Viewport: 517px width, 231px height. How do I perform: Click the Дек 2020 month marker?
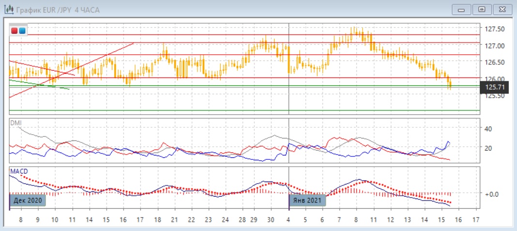28,200
